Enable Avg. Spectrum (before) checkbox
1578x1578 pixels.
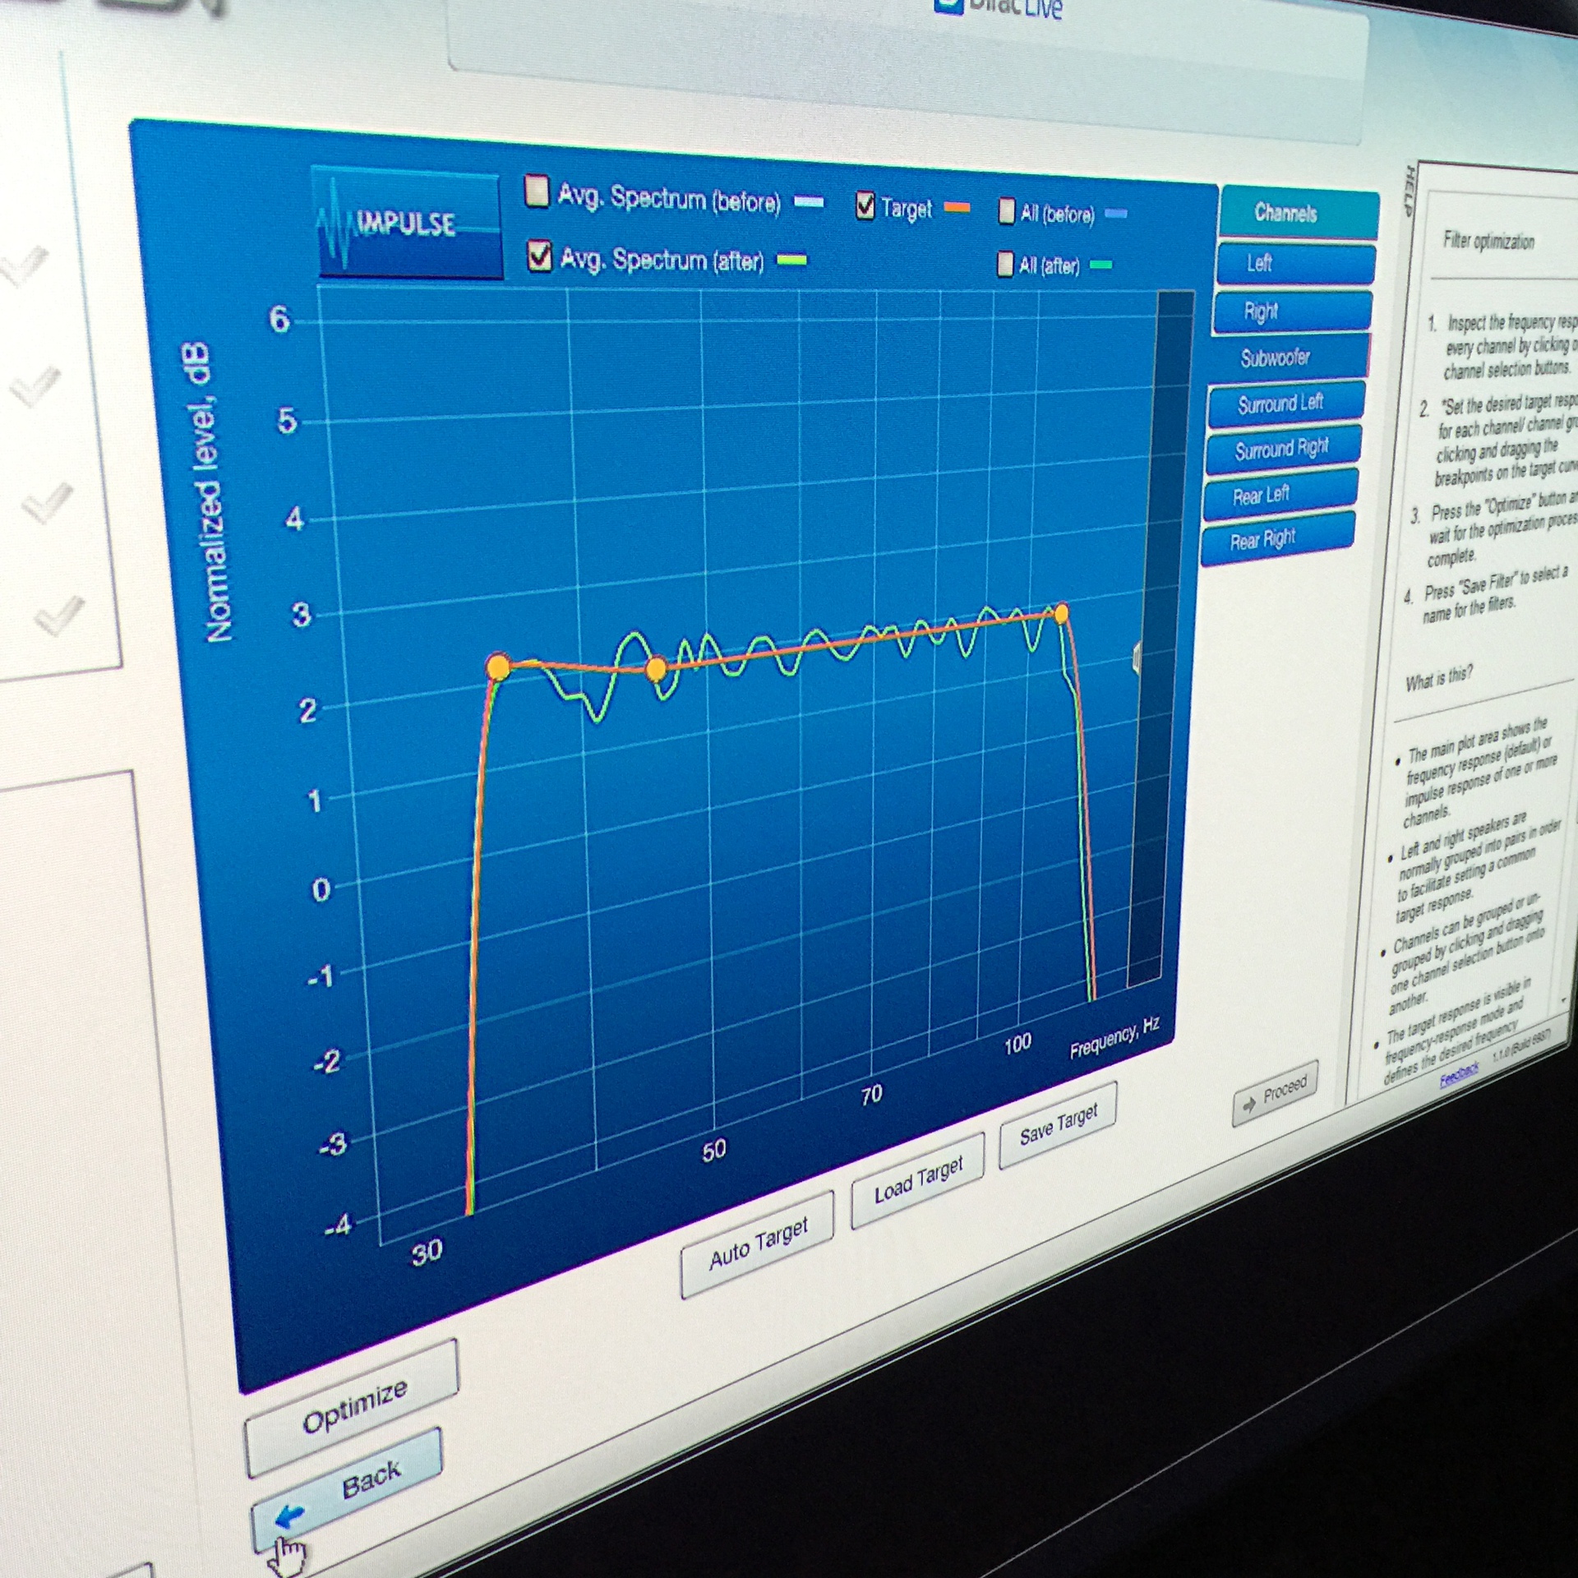537,191
